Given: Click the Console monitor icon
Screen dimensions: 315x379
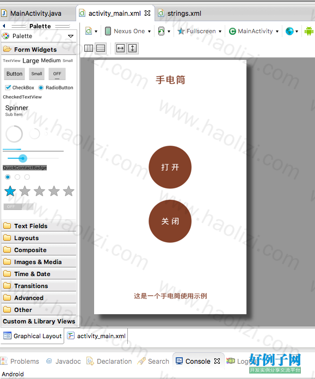Looking at the screenshot, I should pos(179,361).
